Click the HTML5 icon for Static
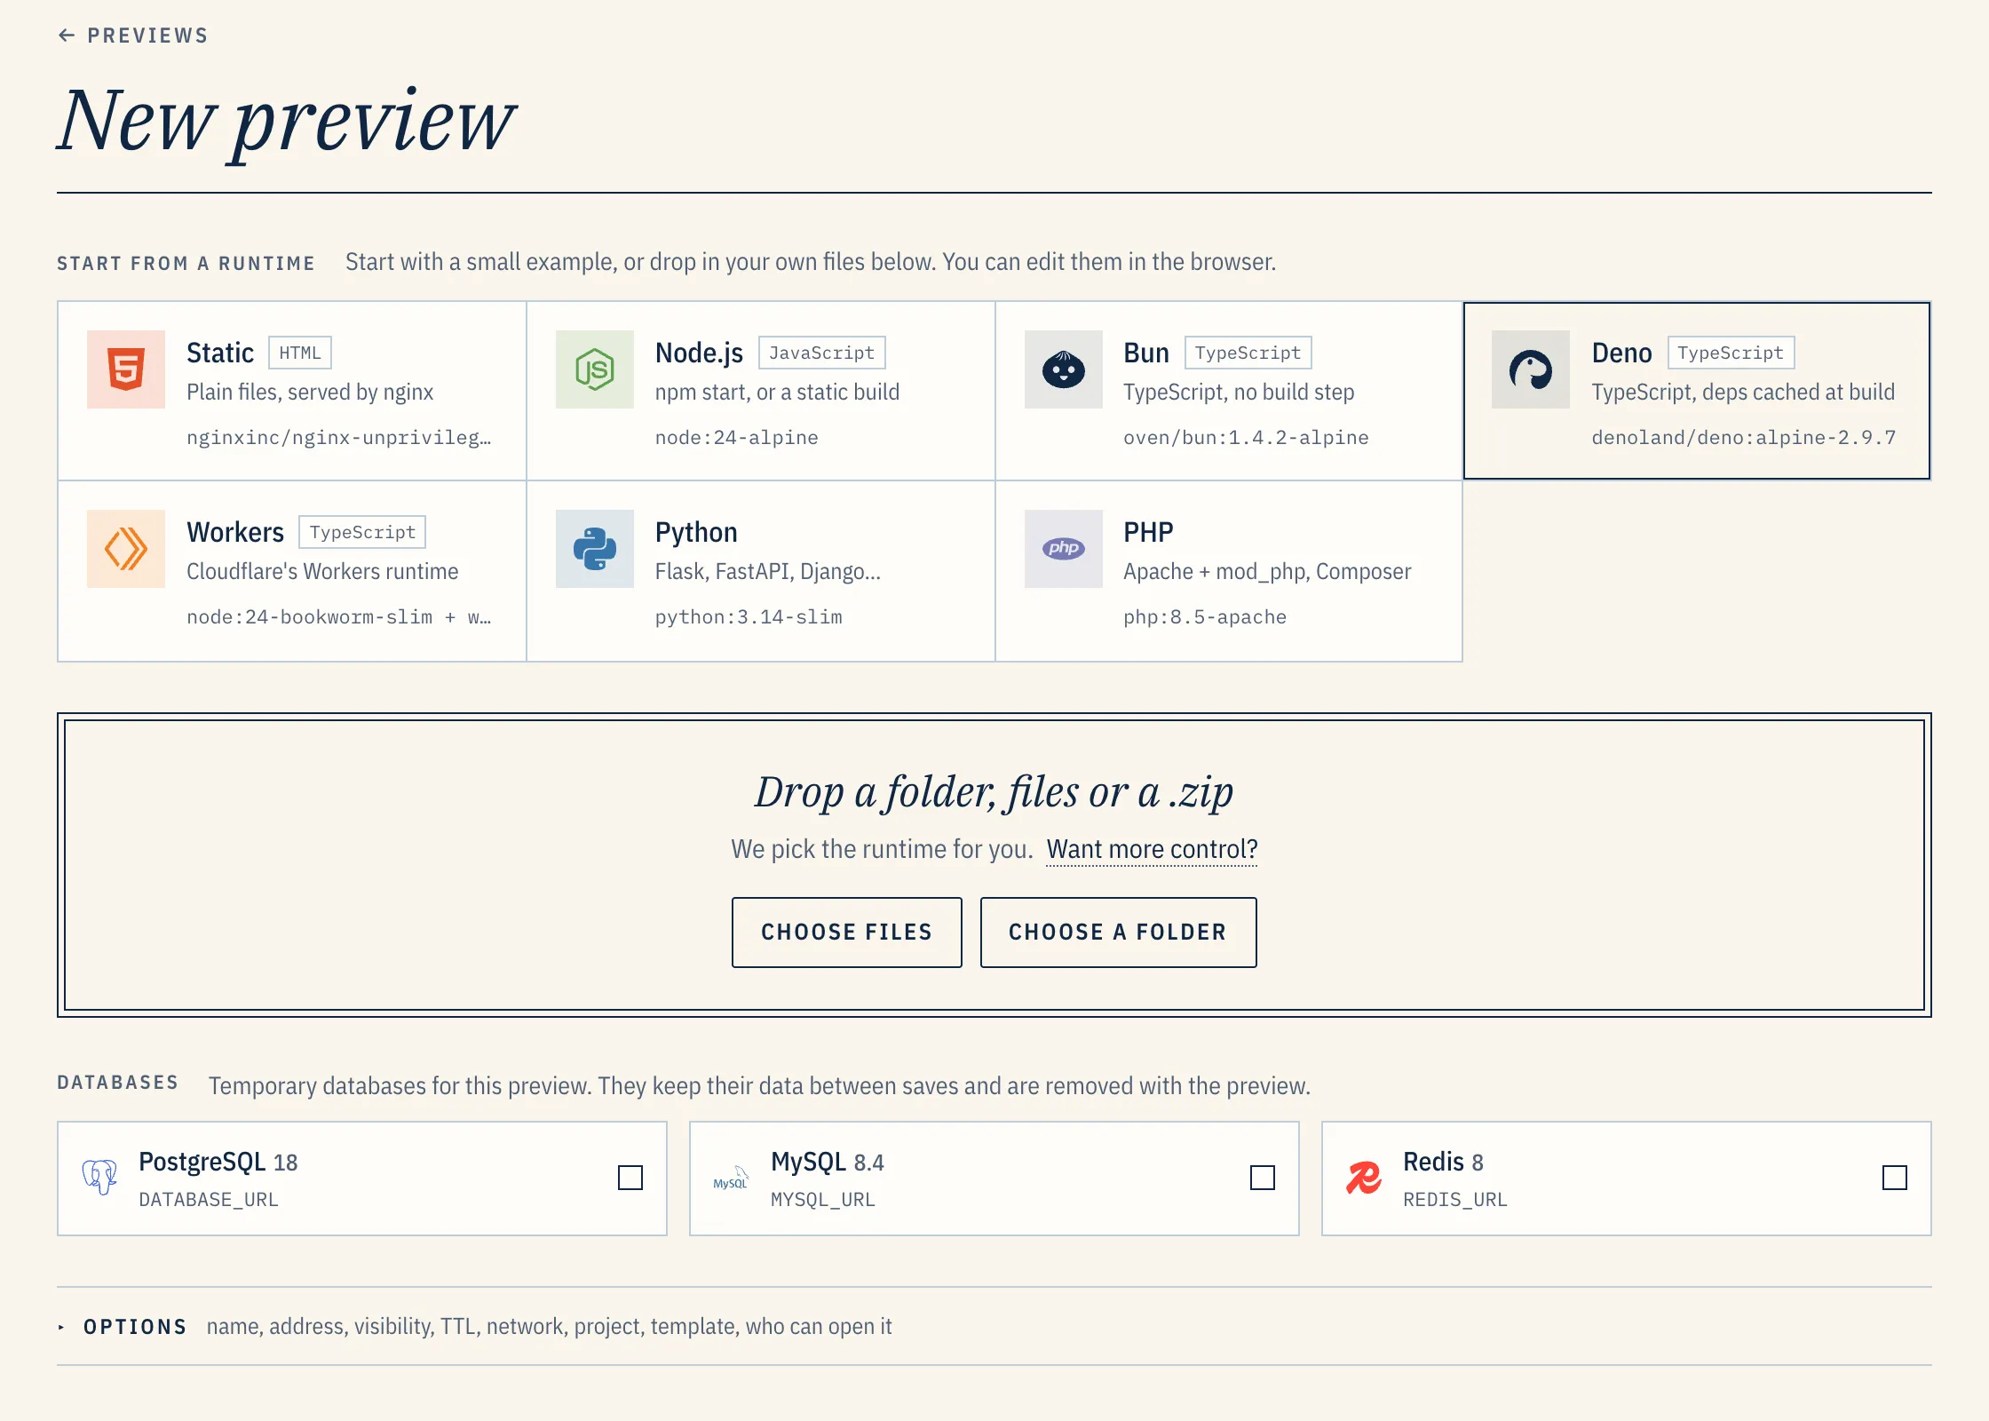Image resolution: width=1989 pixels, height=1421 pixels. 126,369
